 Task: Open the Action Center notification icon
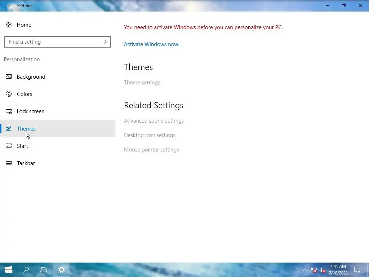click(357, 270)
